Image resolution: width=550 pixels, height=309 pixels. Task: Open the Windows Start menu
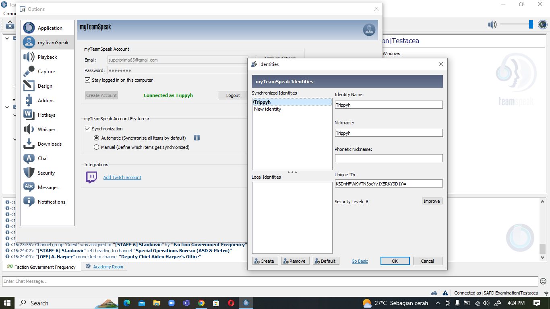[7, 303]
